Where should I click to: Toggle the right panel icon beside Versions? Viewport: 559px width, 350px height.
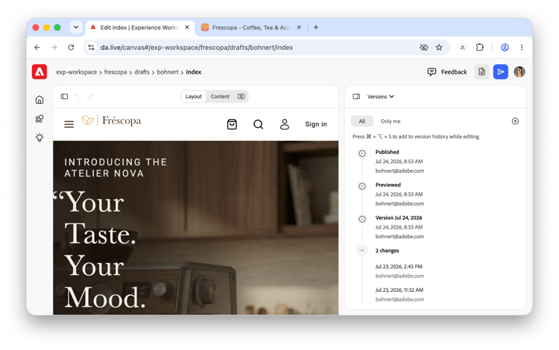pos(356,97)
